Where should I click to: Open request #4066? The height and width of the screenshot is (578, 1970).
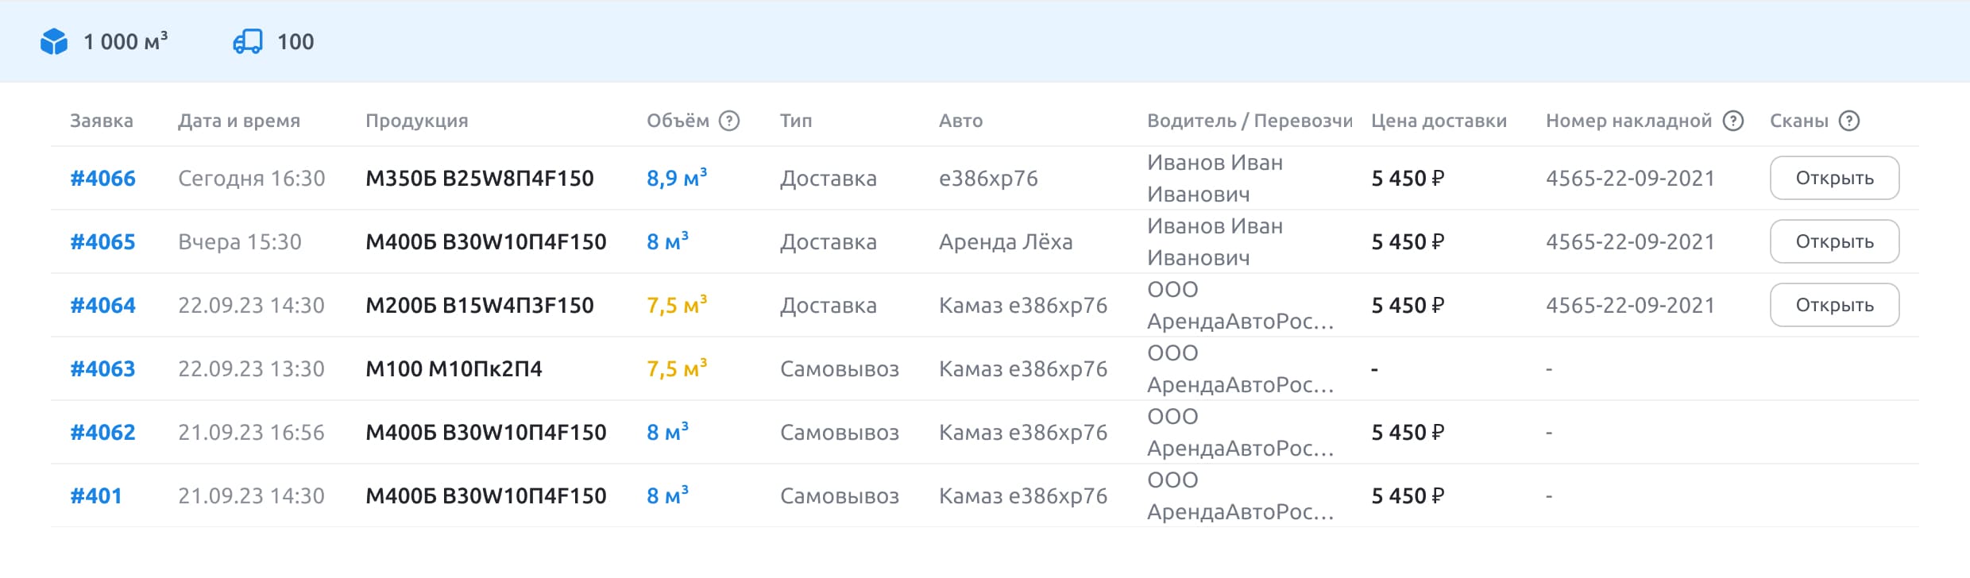tap(103, 178)
